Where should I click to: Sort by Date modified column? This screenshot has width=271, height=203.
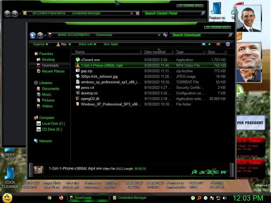157,52
